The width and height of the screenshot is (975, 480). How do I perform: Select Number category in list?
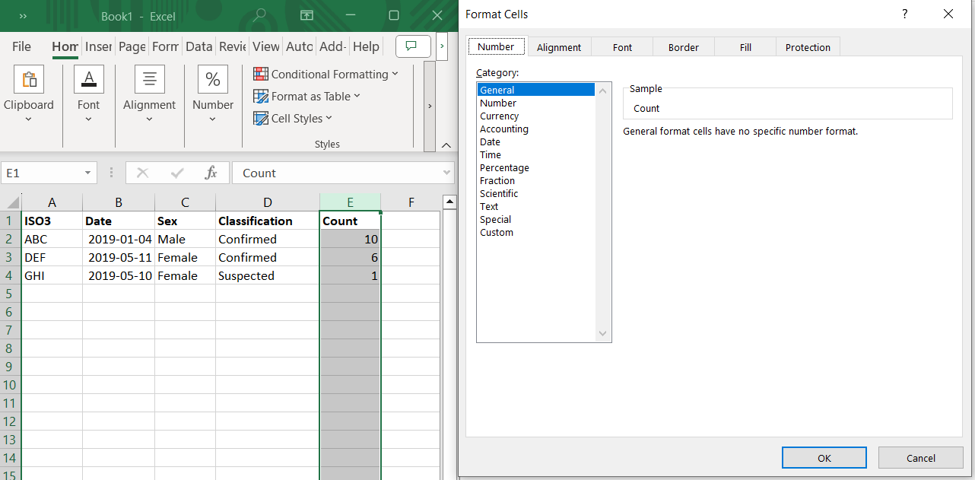535,103
